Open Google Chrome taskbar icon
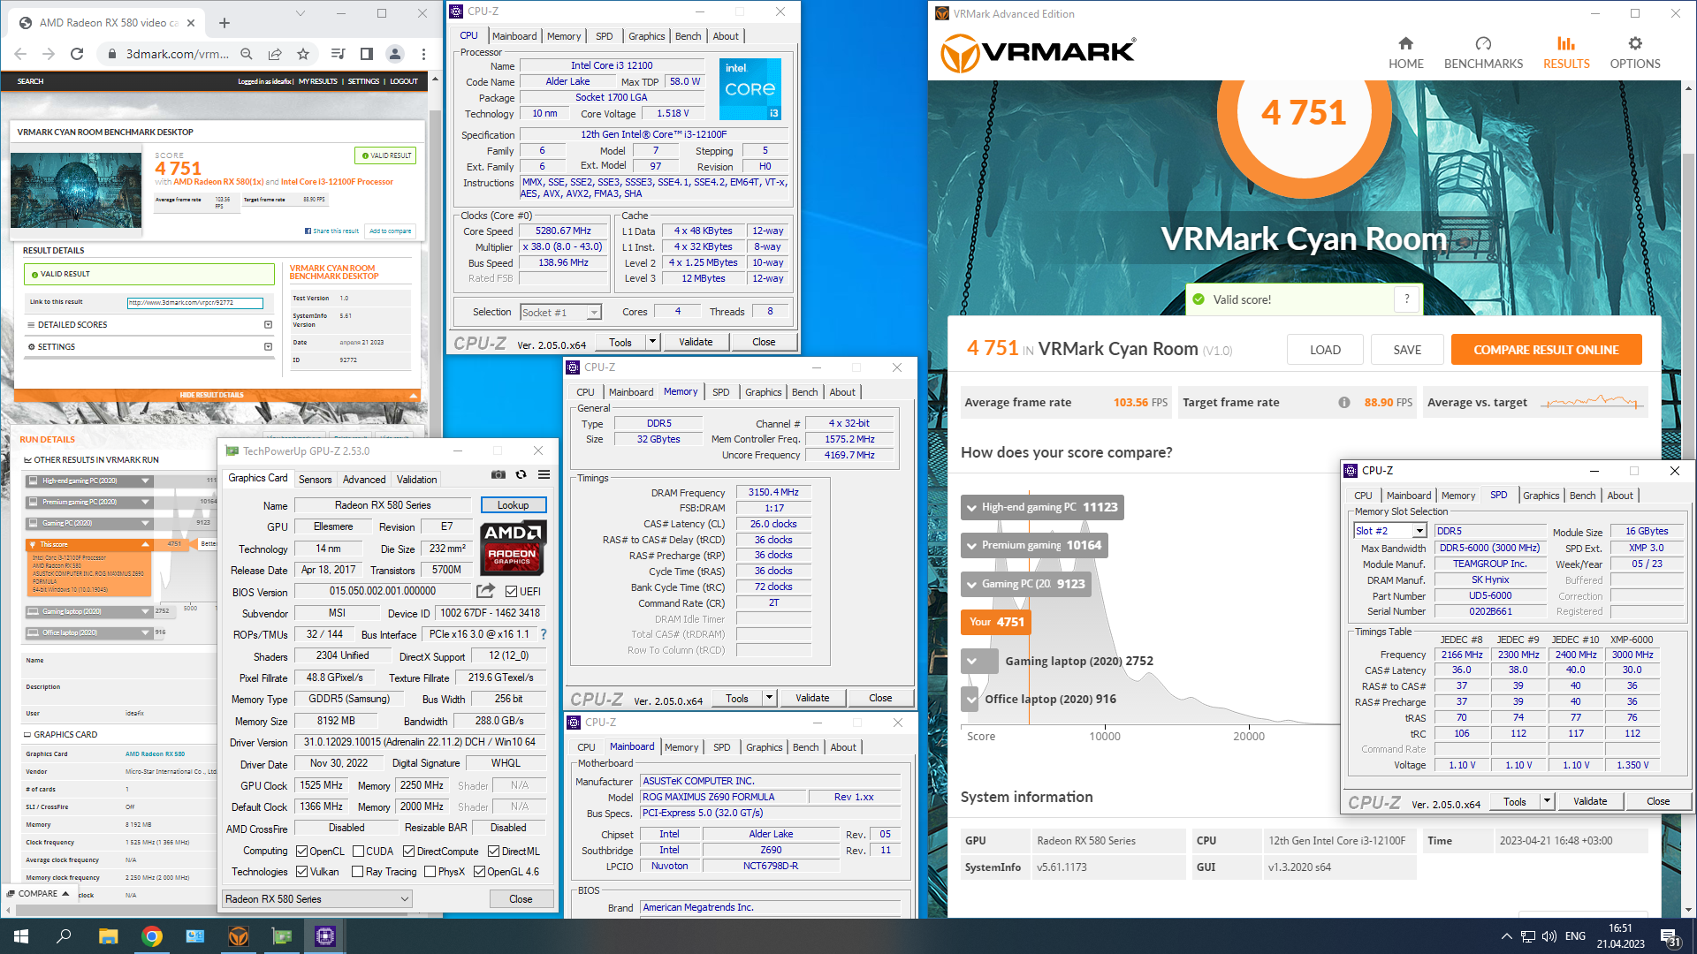The width and height of the screenshot is (1697, 954). pos(152,936)
